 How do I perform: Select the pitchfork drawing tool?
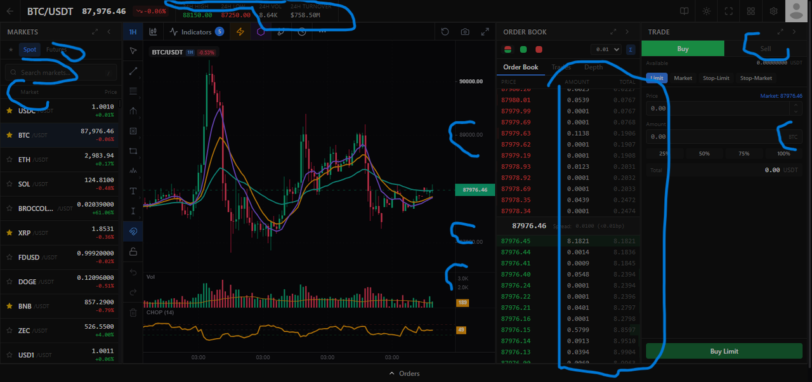coord(133,111)
